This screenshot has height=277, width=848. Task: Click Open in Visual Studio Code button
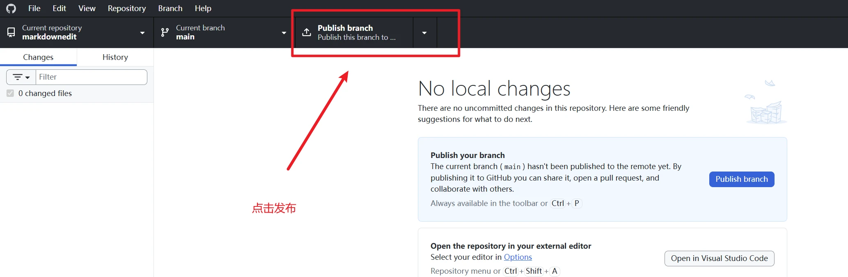pos(719,259)
